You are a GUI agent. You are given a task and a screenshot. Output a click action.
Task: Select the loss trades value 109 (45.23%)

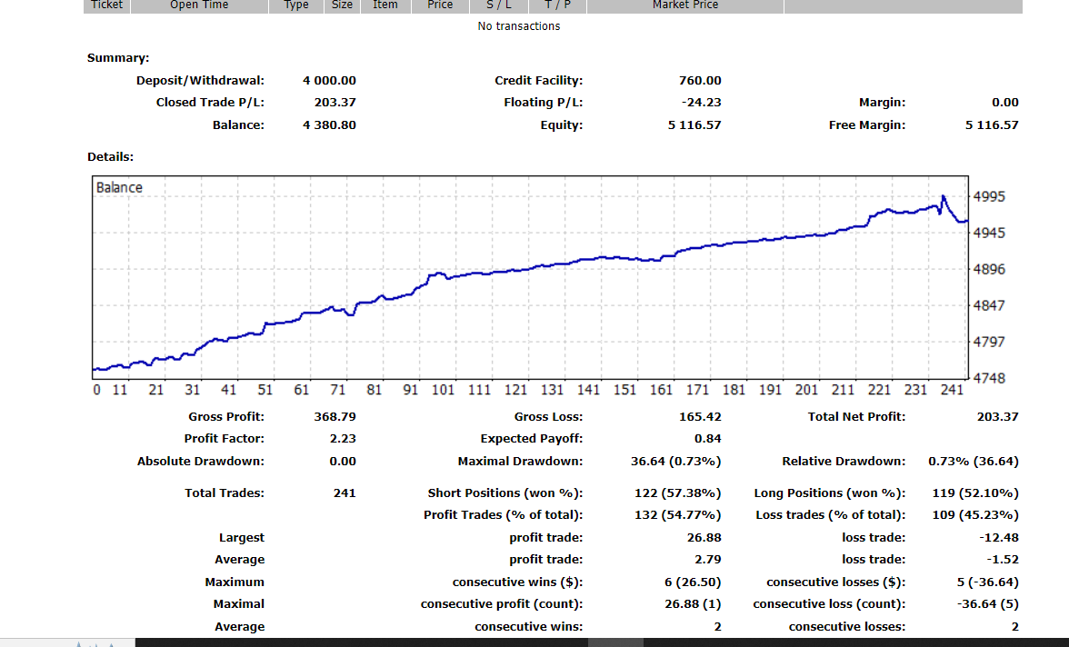click(975, 514)
